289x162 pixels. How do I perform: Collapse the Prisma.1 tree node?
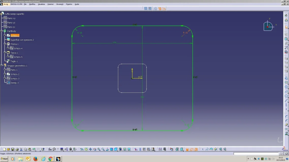5,44
